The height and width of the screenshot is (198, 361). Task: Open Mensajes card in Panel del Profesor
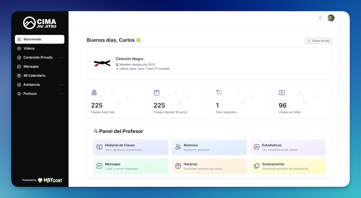(131, 166)
